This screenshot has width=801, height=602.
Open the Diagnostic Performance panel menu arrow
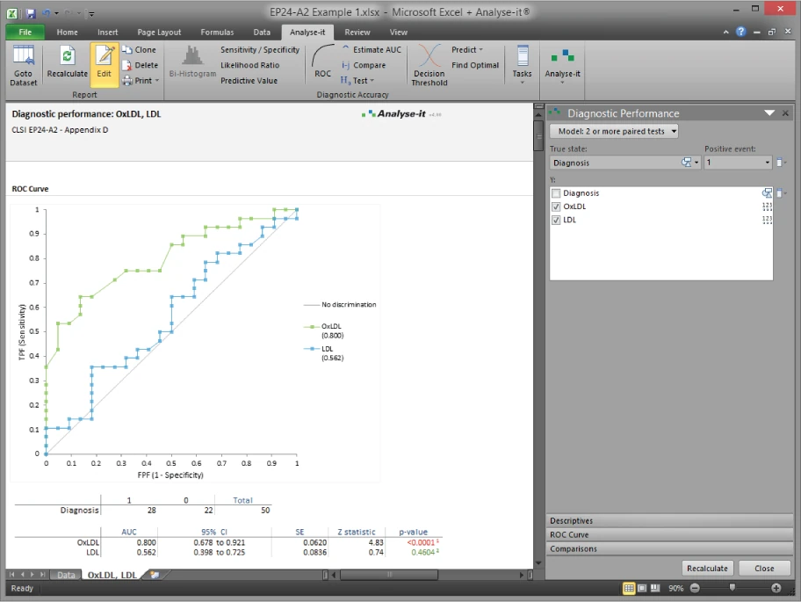(x=769, y=113)
